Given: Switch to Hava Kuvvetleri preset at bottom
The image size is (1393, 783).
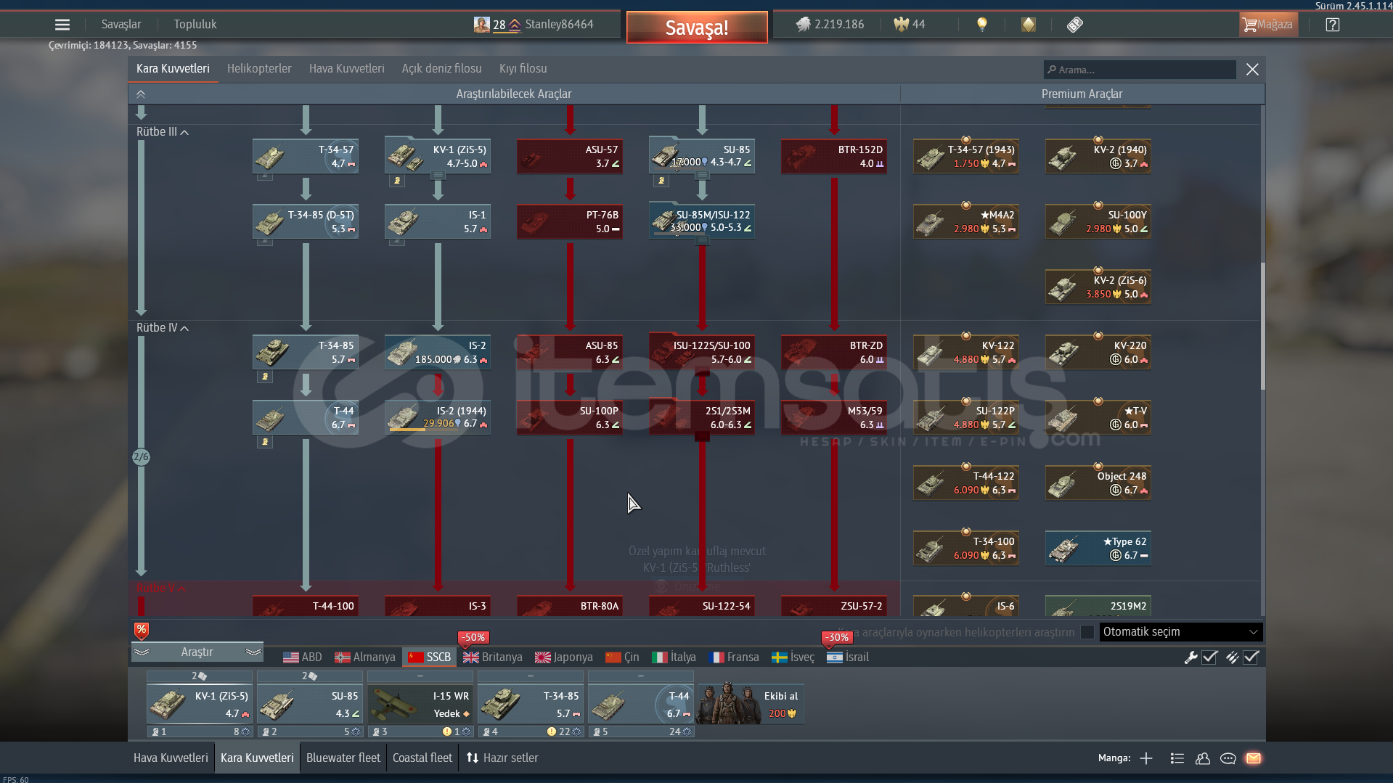Looking at the screenshot, I should tap(171, 758).
